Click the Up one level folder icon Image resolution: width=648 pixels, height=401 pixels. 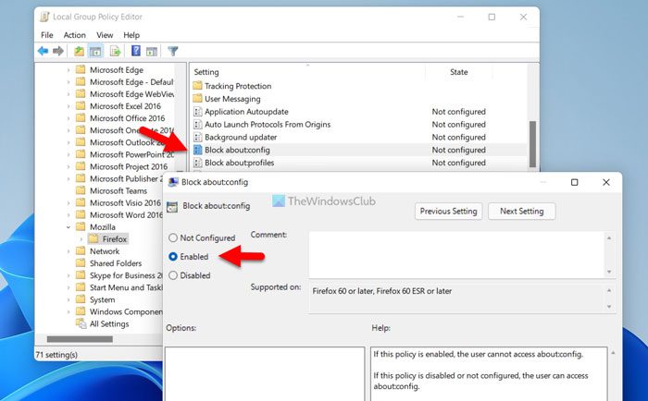[x=79, y=51]
